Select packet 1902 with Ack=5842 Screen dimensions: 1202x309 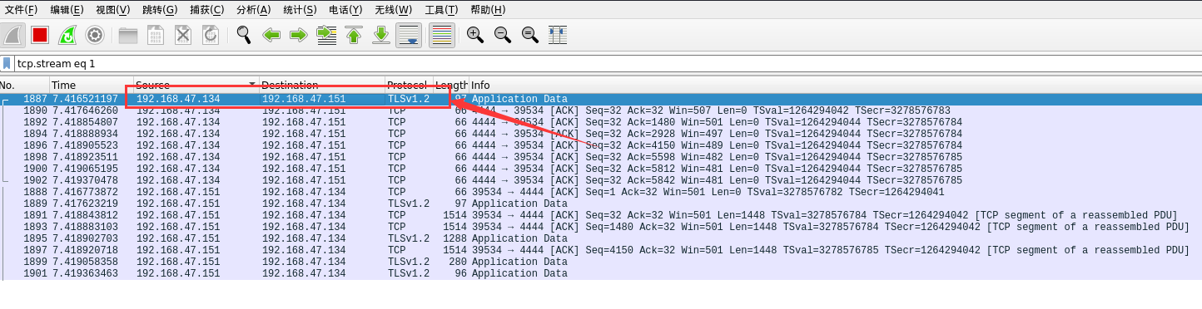pos(601,180)
